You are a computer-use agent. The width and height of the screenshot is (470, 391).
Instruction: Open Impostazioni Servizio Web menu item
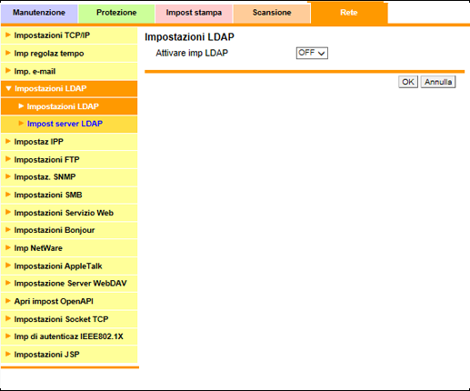coord(69,213)
